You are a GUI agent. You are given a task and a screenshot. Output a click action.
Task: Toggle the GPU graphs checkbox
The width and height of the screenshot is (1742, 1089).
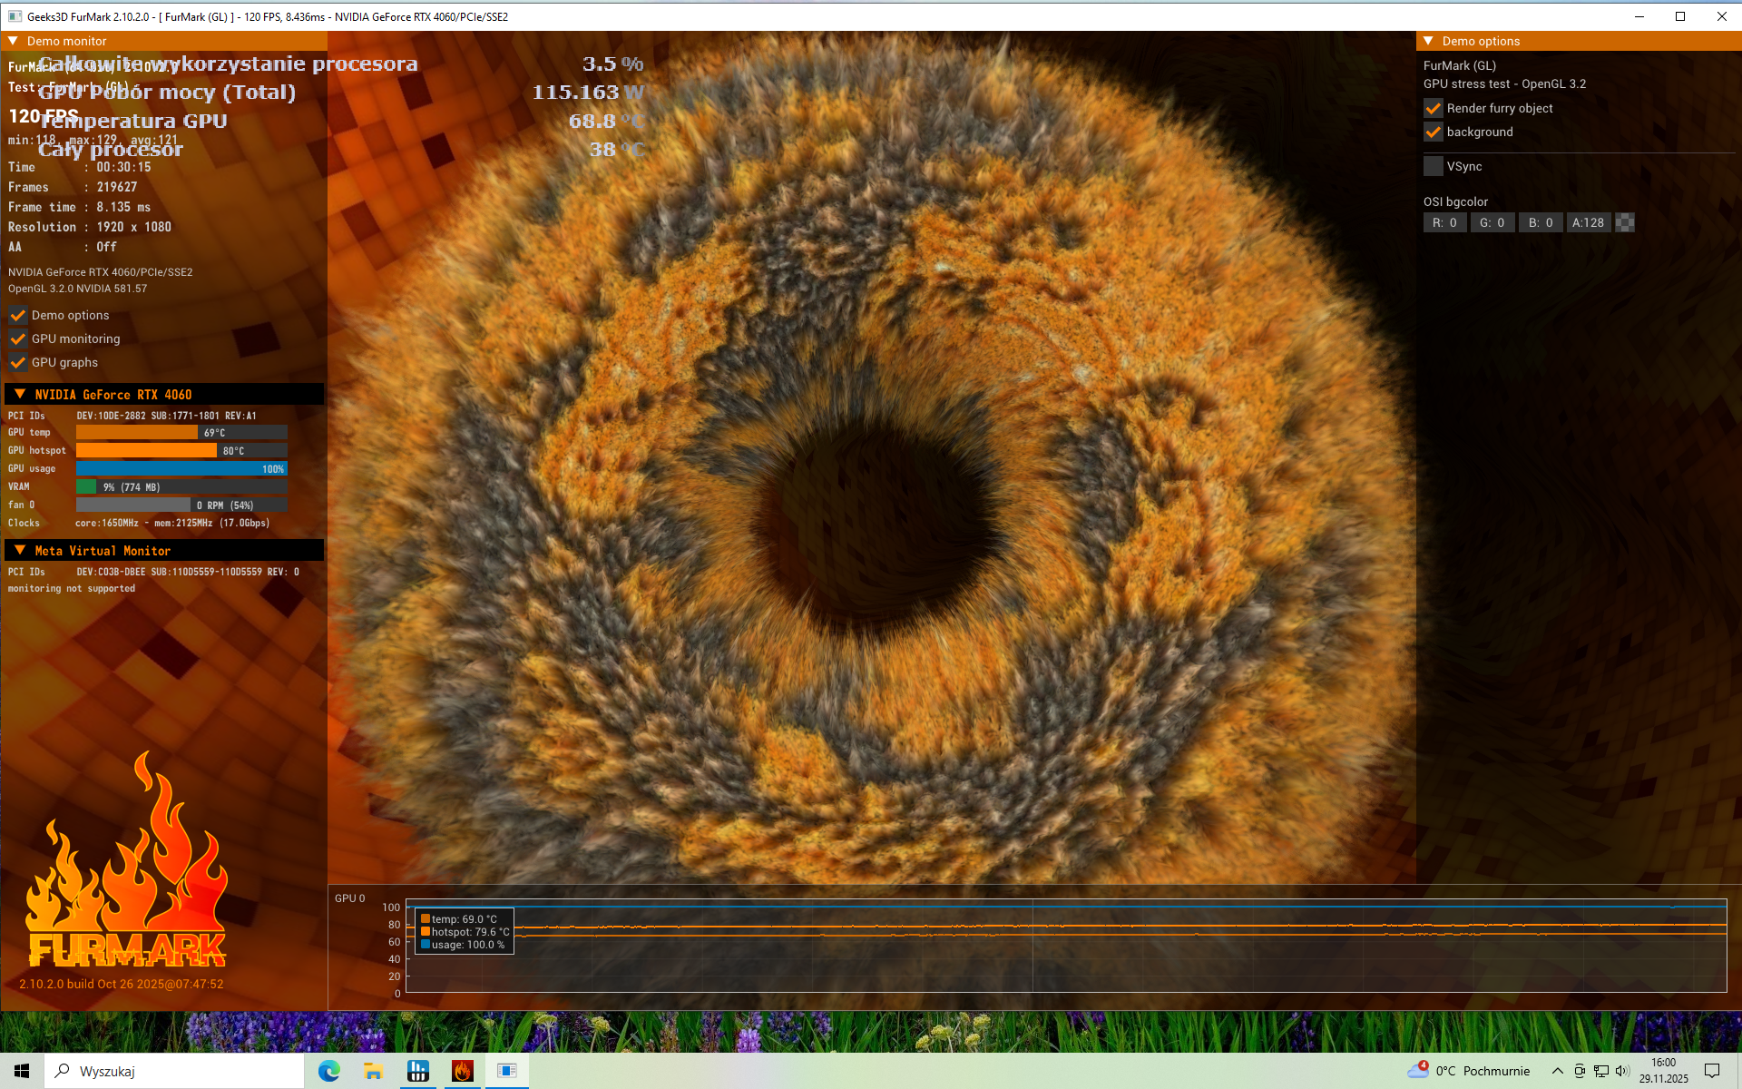click(x=18, y=362)
